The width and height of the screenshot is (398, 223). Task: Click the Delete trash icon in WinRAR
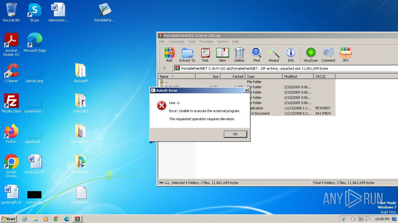pyautogui.click(x=239, y=55)
